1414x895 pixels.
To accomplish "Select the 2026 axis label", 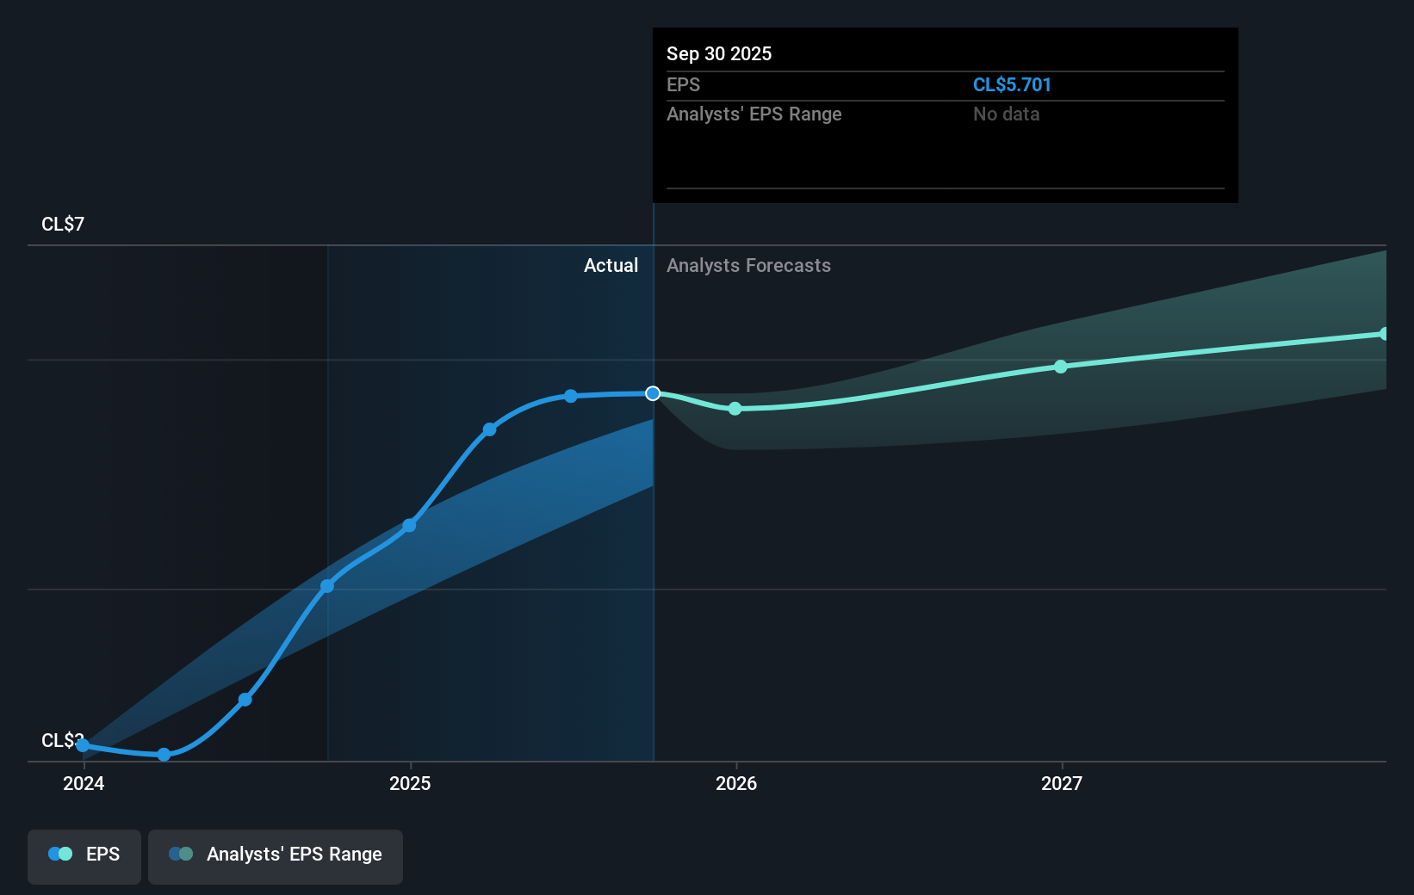I will click(735, 783).
